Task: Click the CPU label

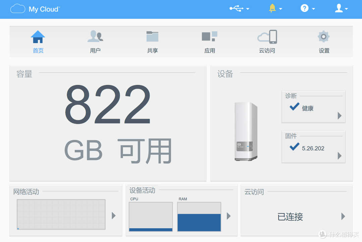Action: [134, 199]
